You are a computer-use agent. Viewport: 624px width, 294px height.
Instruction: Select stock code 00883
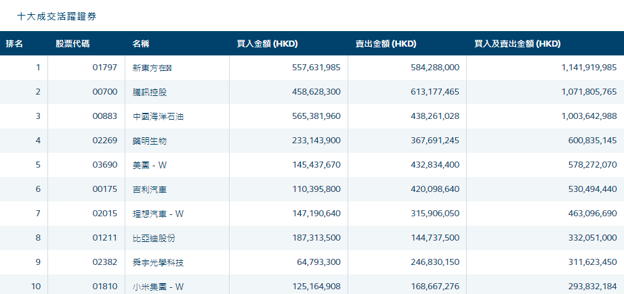pyautogui.click(x=105, y=116)
